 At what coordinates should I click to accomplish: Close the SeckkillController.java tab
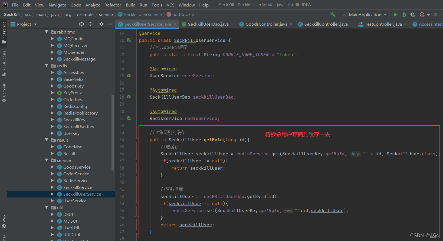click(x=352, y=24)
